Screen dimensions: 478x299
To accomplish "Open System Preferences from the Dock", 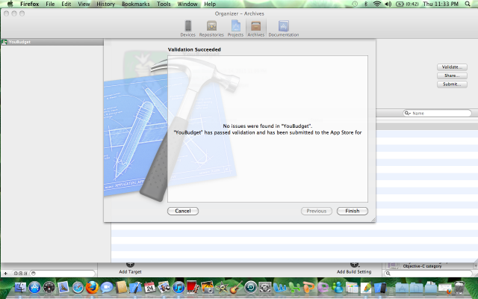I will 265,287.
